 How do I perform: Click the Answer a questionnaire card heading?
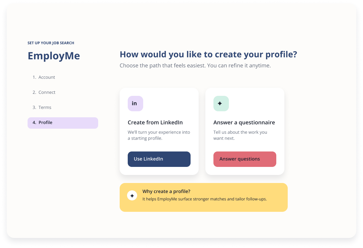pos(244,122)
